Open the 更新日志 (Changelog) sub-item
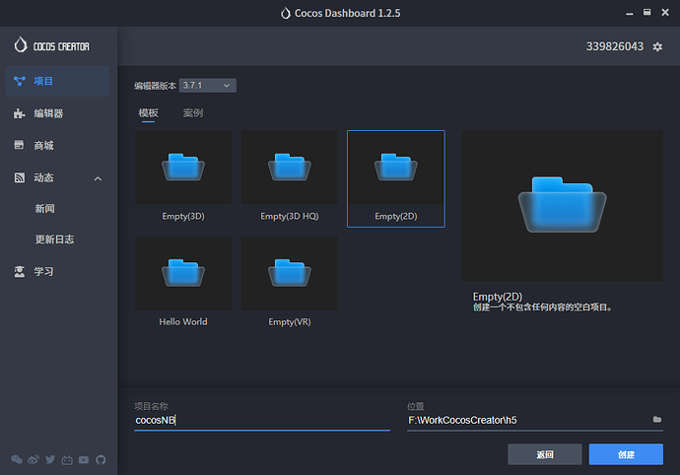Screen dimensions: 680x475 pos(54,239)
